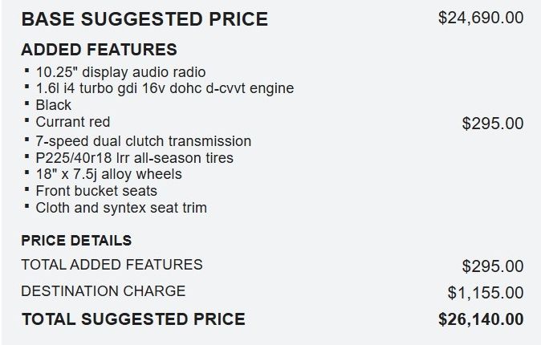Click the P225/40r18 all-season tires item
The image size is (541, 345).
pyautogui.click(x=135, y=158)
